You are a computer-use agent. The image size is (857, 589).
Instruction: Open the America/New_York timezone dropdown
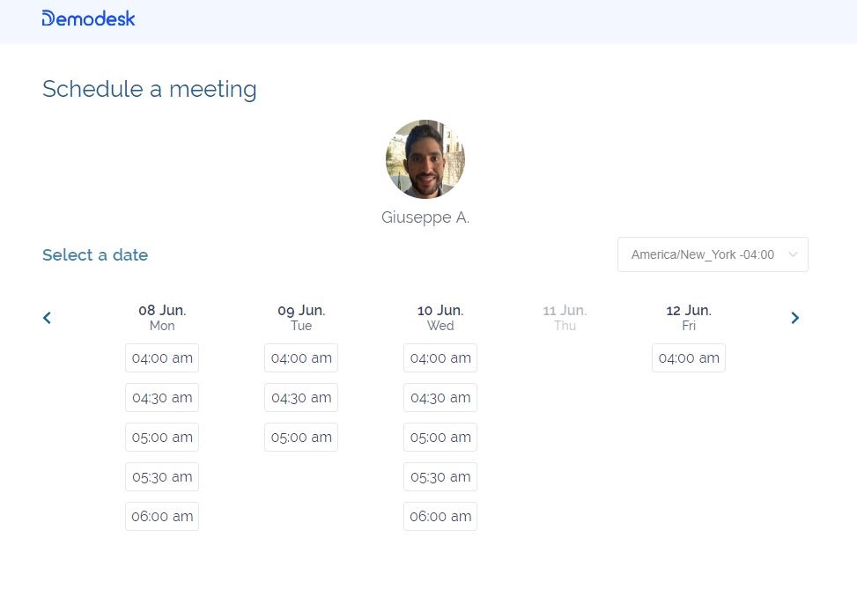[x=713, y=254]
